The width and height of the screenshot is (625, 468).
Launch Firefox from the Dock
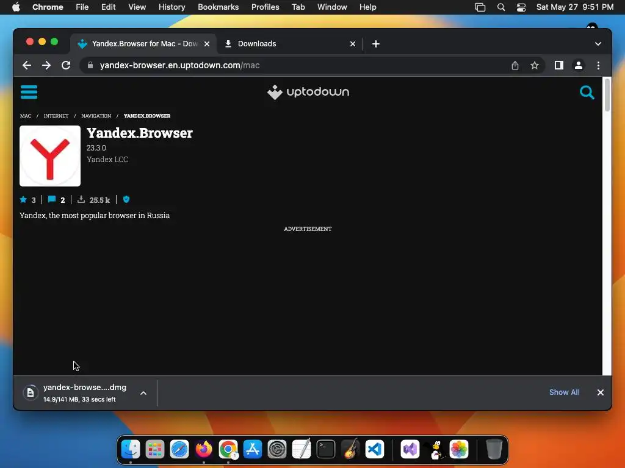[x=204, y=450]
